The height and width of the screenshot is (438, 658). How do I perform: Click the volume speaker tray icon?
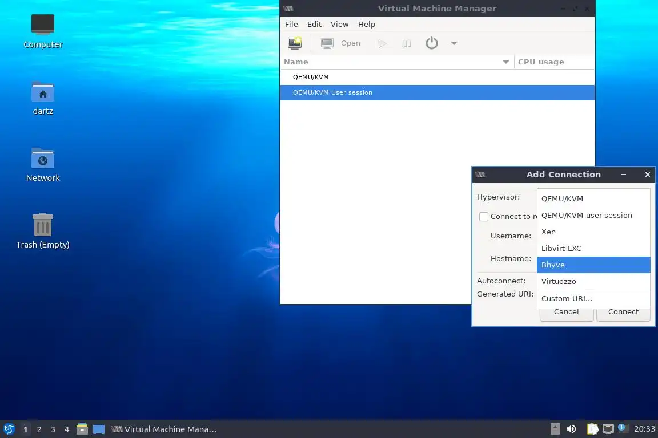tap(571, 429)
